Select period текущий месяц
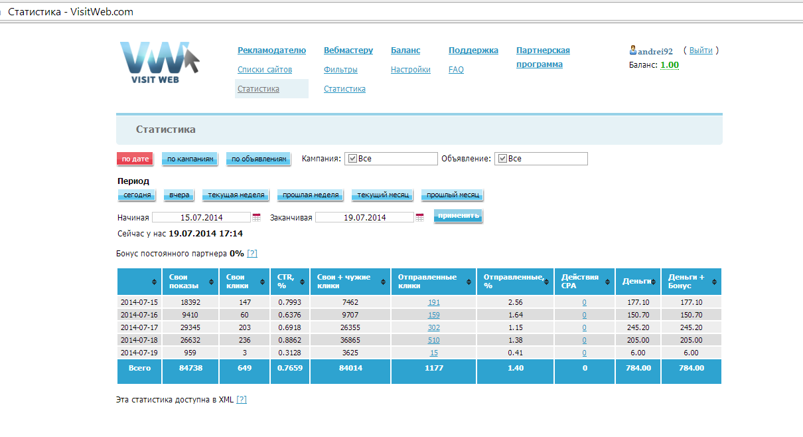The image size is (803, 437). (382, 195)
